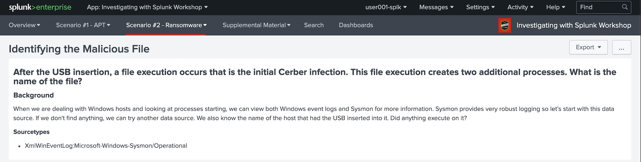Click the Investigating with Splunk Workshop title
641x162 pixels.
click(x=574, y=25)
